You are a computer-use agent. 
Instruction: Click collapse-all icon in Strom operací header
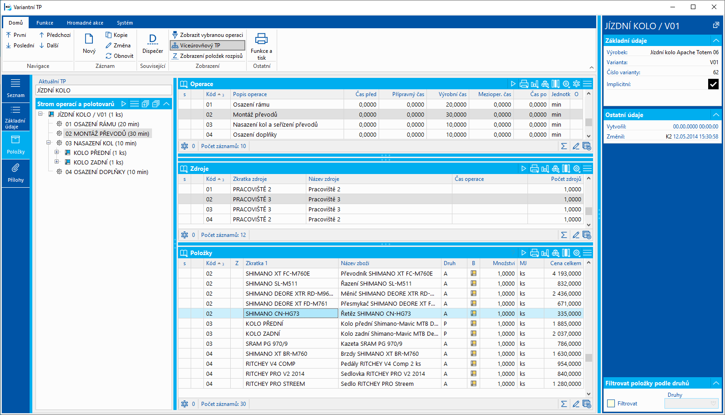(156, 104)
